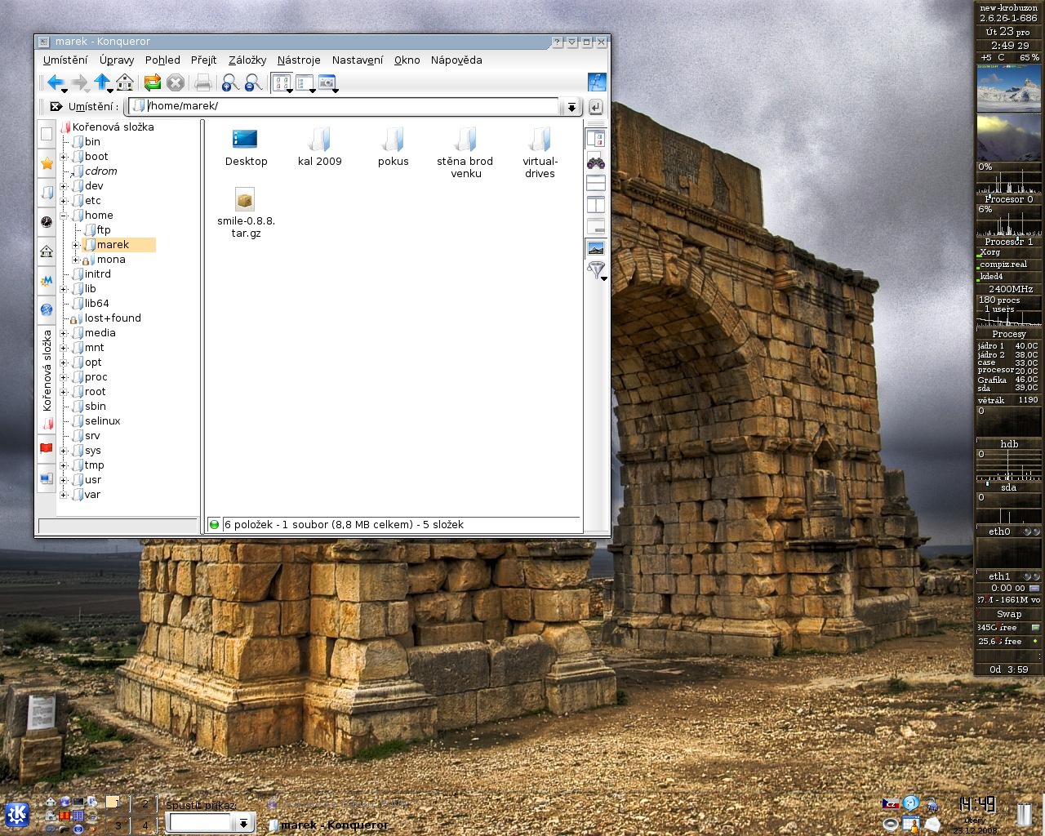Open the home folder sidebar tab
1045x836 pixels.
point(47,251)
